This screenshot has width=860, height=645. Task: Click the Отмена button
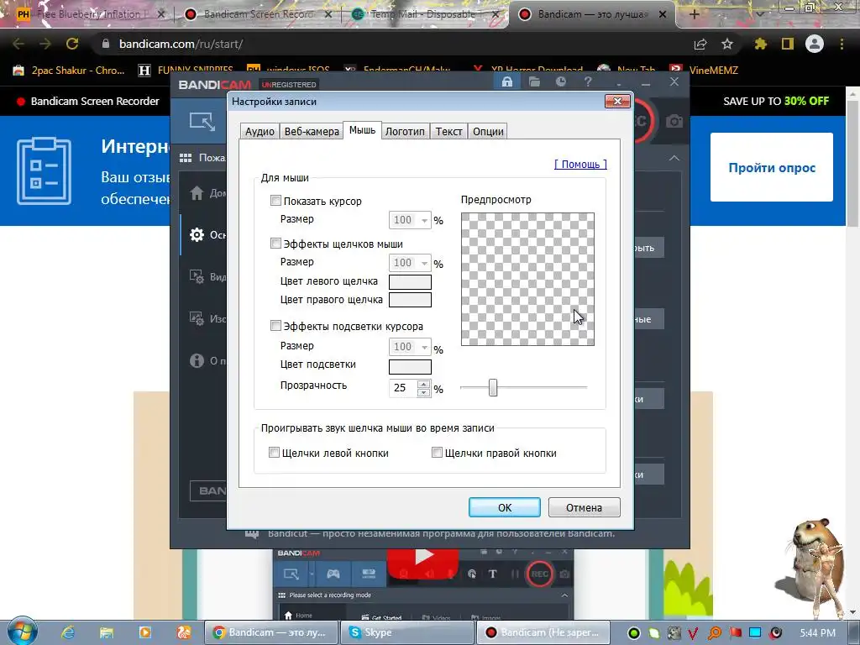pos(585,507)
